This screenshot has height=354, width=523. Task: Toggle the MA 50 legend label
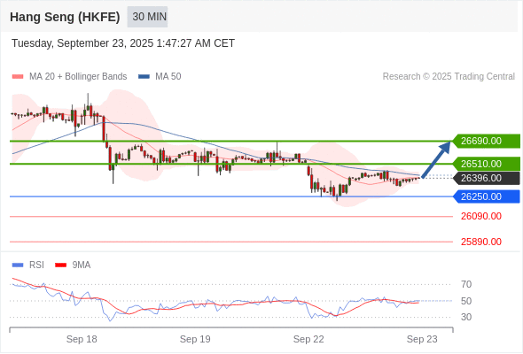168,77
